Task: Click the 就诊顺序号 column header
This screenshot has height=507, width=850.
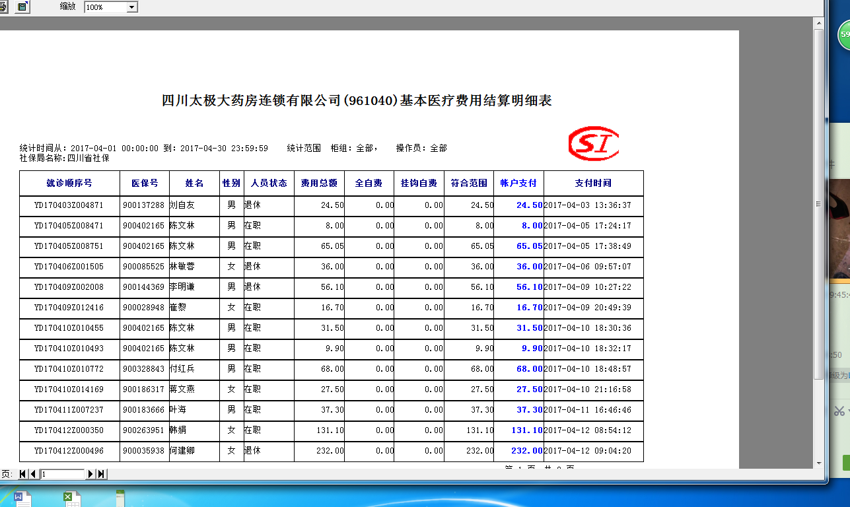Action: click(x=69, y=183)
